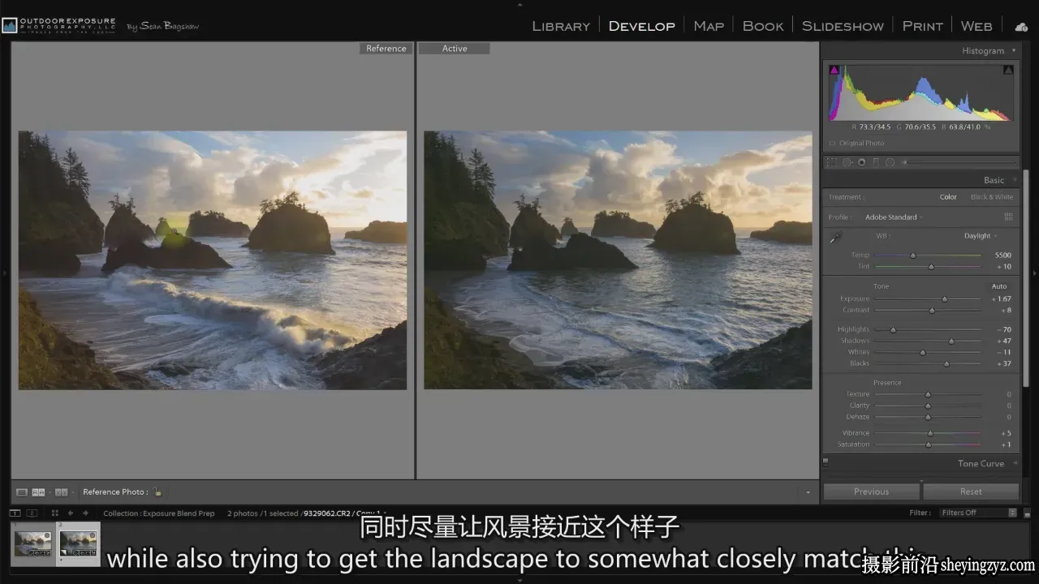
Task: Toggle the Tone Curve panel switch
Action: pos(826,462)
